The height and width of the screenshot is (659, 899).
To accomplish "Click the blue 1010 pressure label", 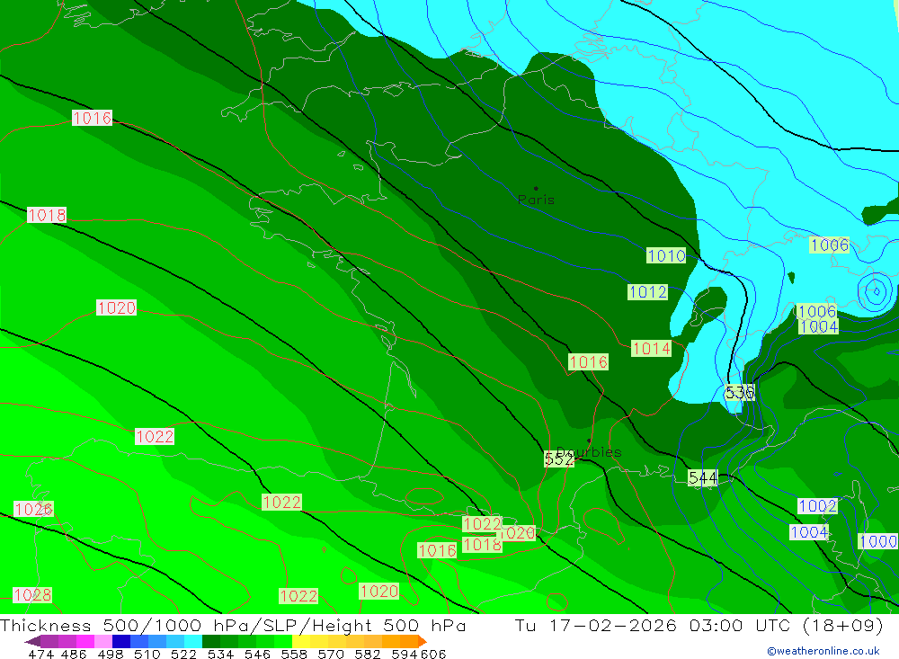I will click(x=666, y=255).
